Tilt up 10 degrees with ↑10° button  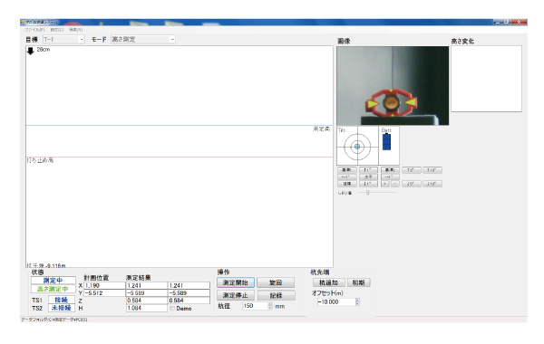(x=432, y=170)
